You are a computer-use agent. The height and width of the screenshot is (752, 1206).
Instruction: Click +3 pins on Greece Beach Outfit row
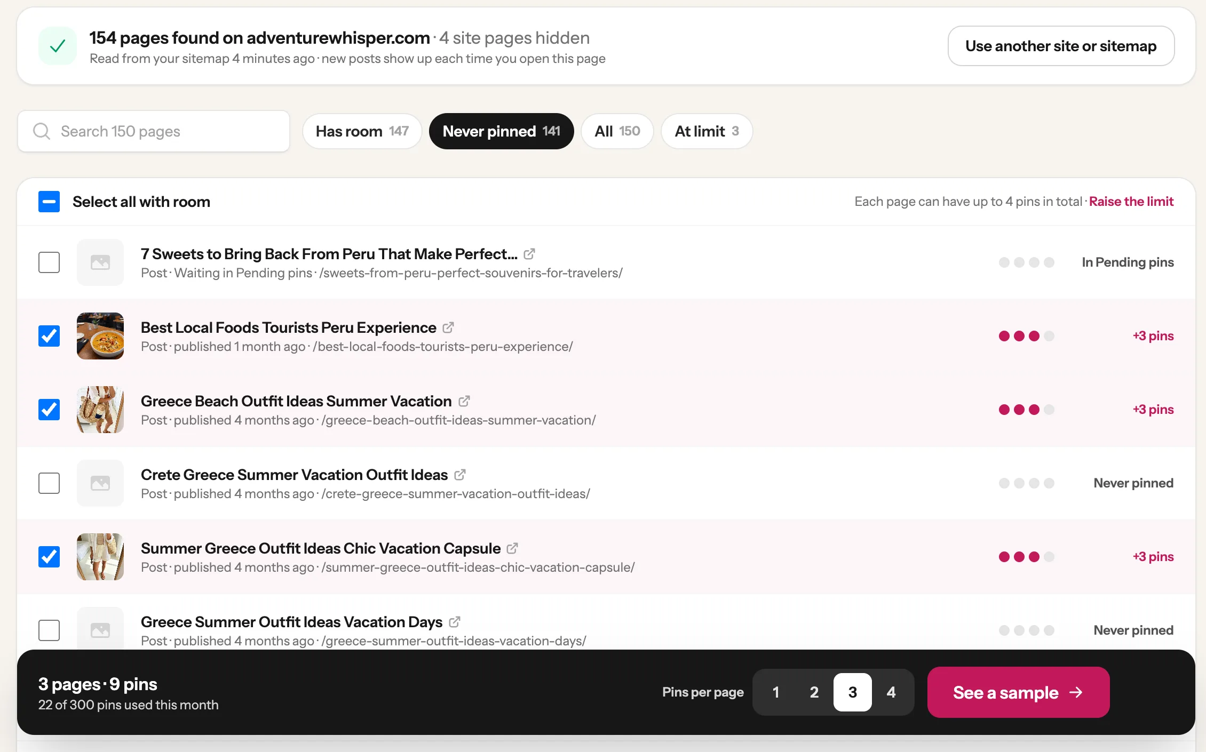(x=1153, y=410)
